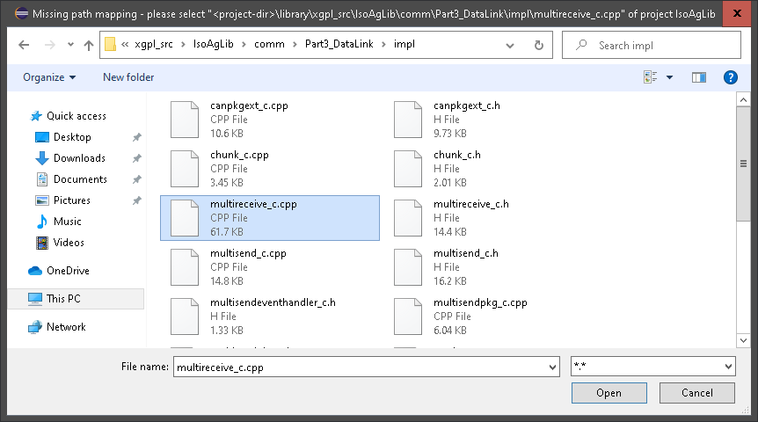The height and width of the screenshot is (422, 758).
Task: Click the Cancel button
Action: click(697, 393)
